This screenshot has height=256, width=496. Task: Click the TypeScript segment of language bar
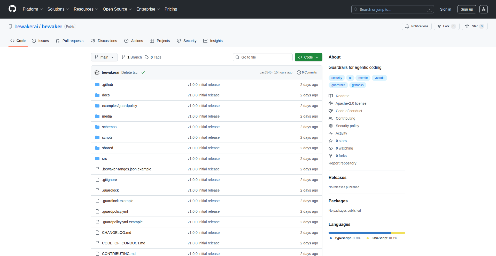pyautogui.click(x=359, y=233)
